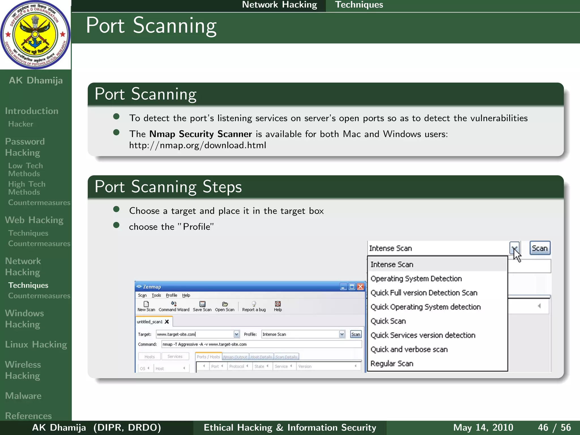
Task: Choose Operating System Detection profile option
Action: [416, 279]
